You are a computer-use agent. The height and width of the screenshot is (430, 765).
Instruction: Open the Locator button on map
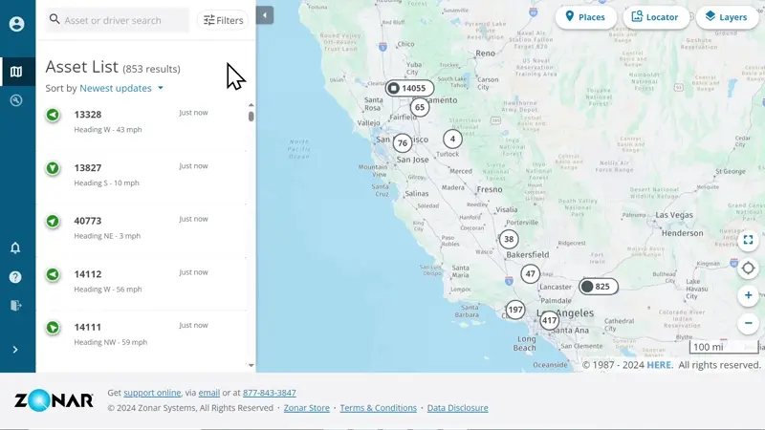(x=656, y=17)
